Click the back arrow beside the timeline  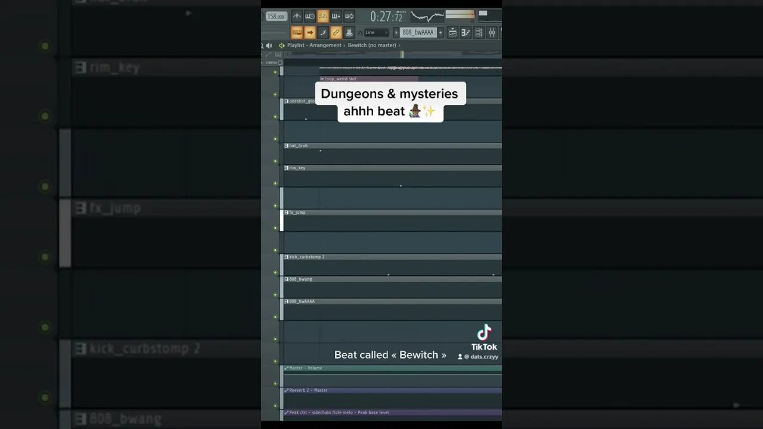coord(287,54)
